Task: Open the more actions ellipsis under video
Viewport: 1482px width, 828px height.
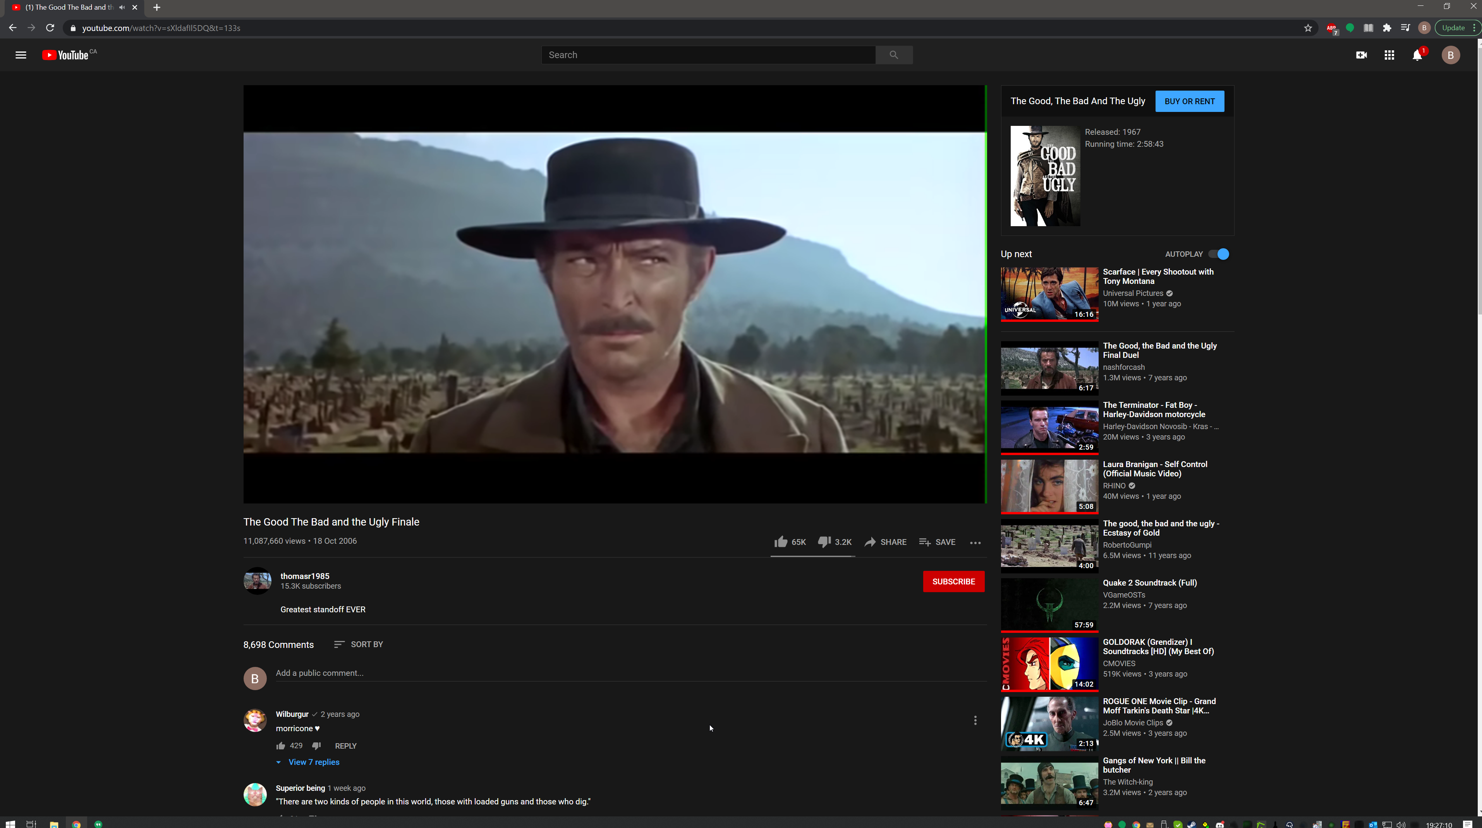Action: (975, 543)
